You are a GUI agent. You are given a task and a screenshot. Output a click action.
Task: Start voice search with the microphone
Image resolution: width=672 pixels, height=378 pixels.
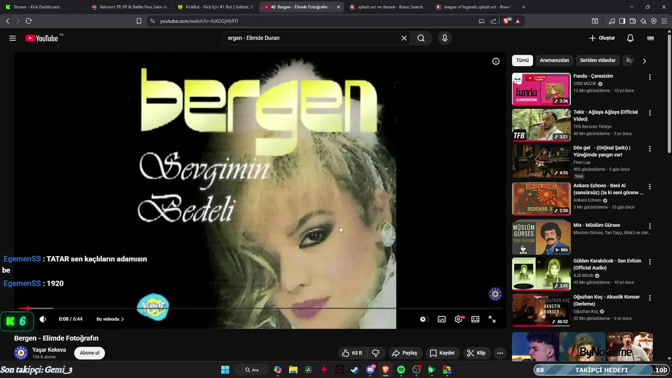(x=445, y=38)
